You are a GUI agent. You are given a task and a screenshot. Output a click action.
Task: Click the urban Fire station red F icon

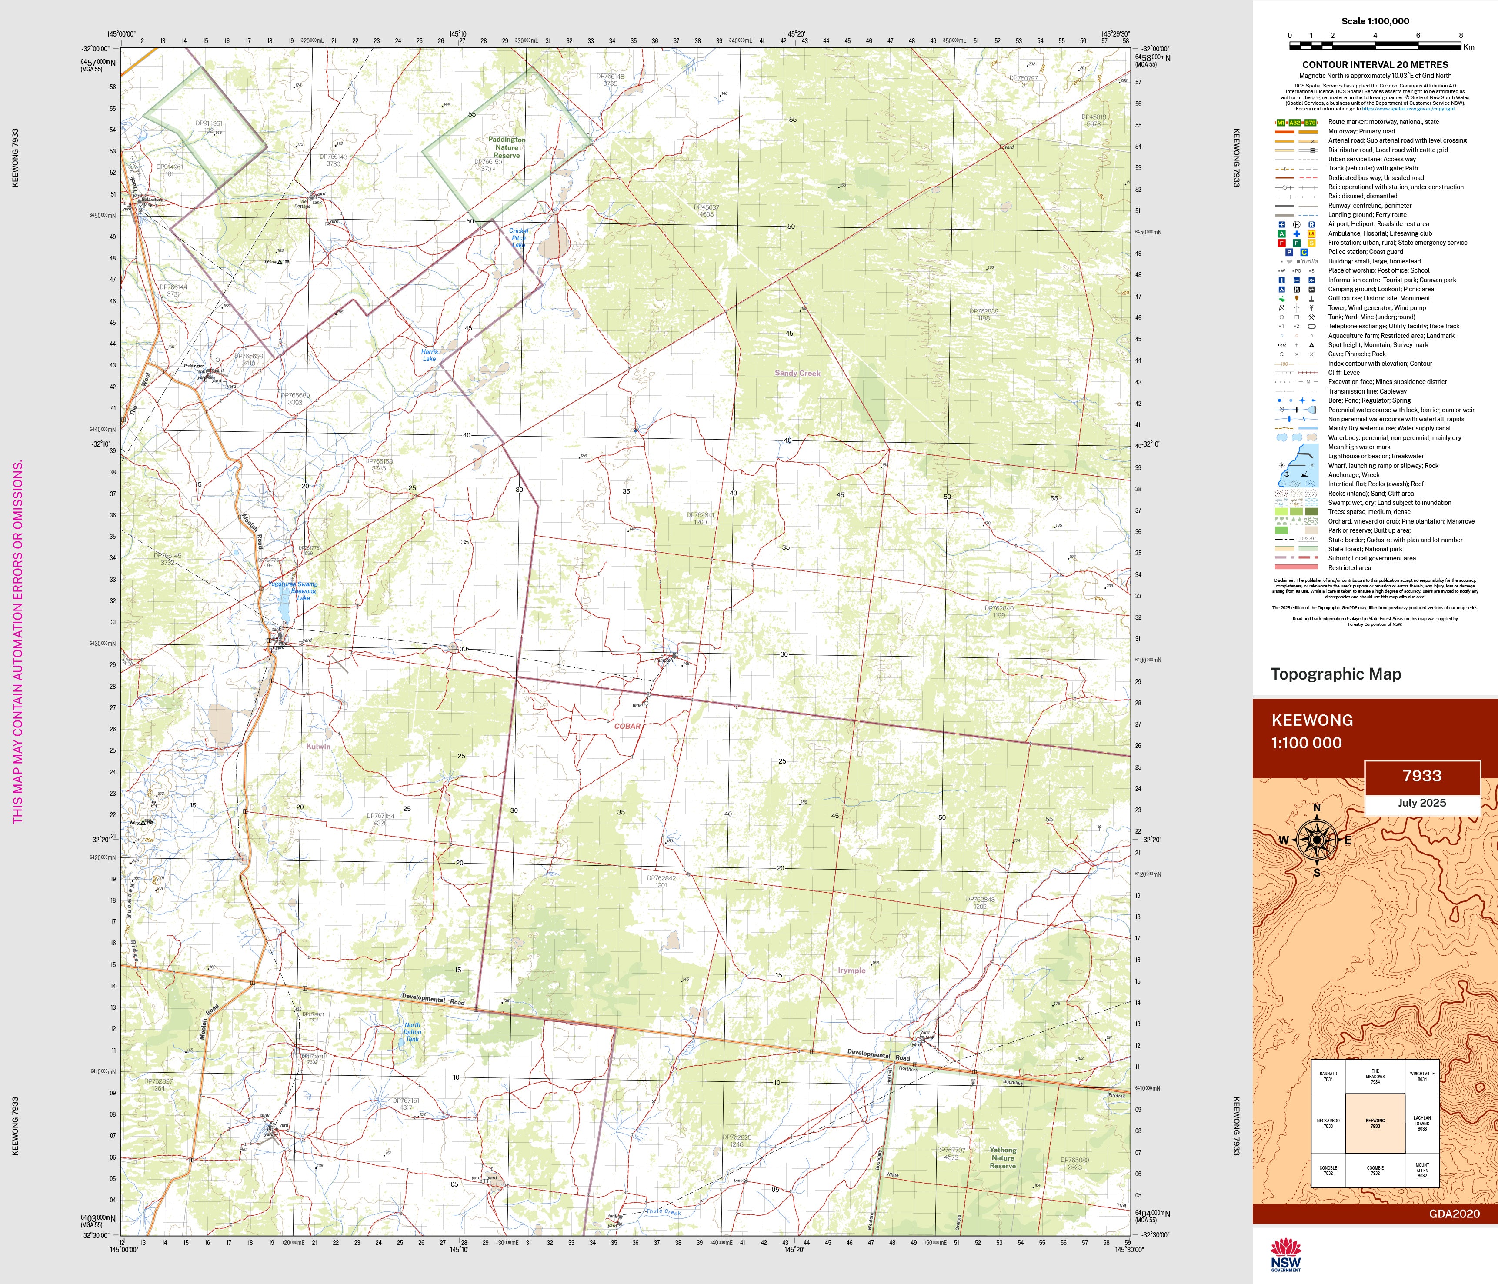tap(1282, 243)
